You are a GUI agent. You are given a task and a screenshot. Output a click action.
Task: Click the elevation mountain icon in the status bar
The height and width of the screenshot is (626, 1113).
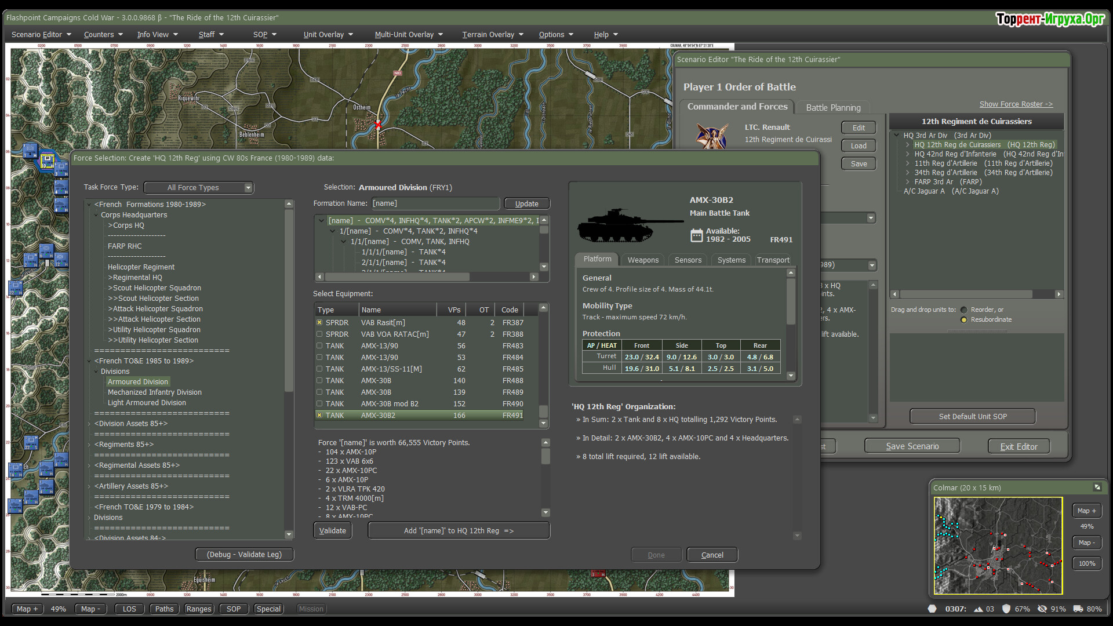(979, 609)
